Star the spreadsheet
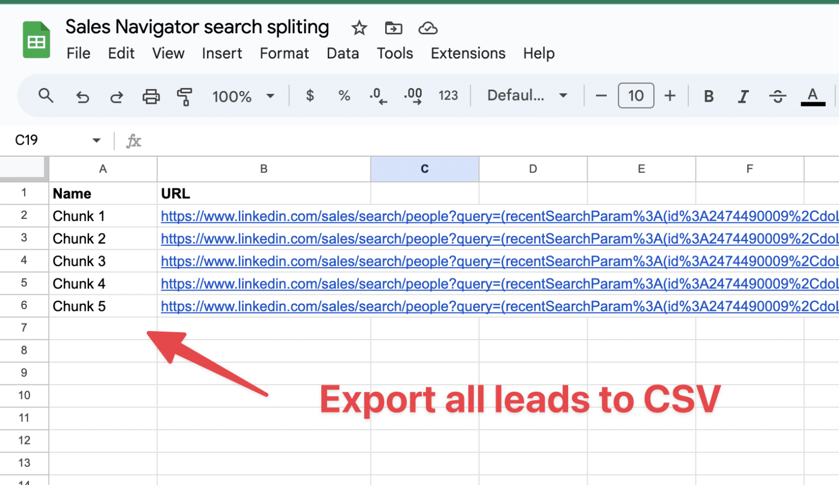 359,28
